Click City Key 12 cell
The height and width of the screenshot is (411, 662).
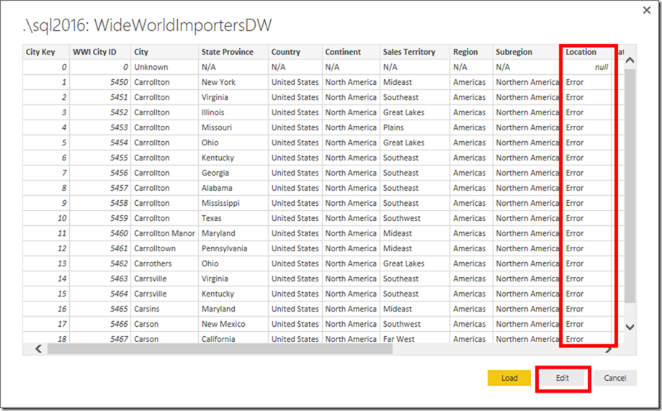46,248
